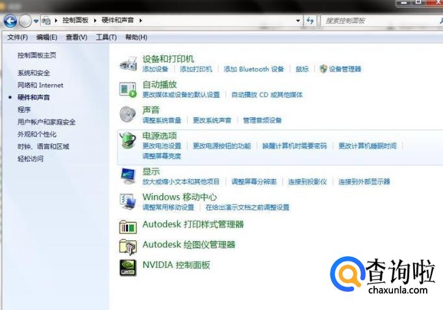Open 系统和安全 in sidebar

coord(34,73)
